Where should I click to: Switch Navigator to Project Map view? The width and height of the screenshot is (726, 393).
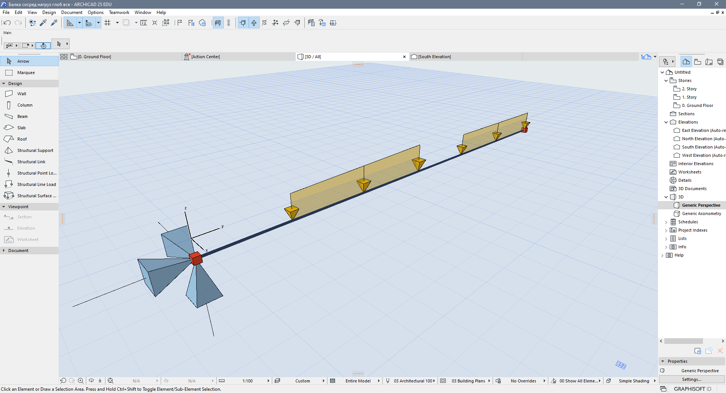click(x=686, y=62)
